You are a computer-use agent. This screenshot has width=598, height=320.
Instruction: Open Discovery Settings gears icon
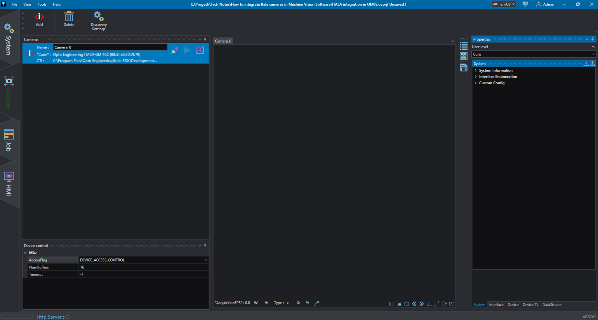click(x=99, y=16)
